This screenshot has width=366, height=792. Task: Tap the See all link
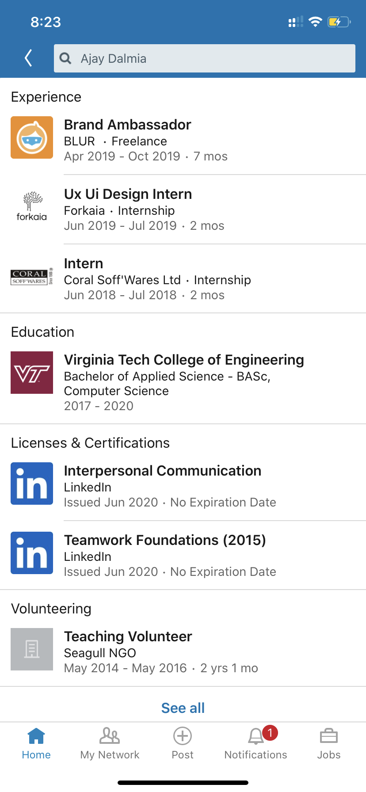point(183,708)
